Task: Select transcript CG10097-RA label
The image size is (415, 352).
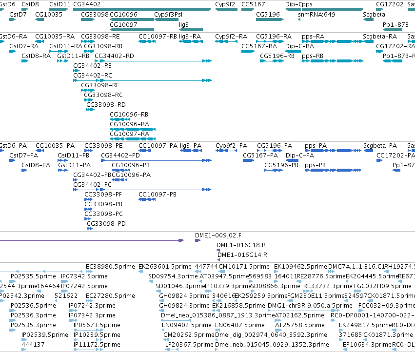Action: click(x=129, y=134)
